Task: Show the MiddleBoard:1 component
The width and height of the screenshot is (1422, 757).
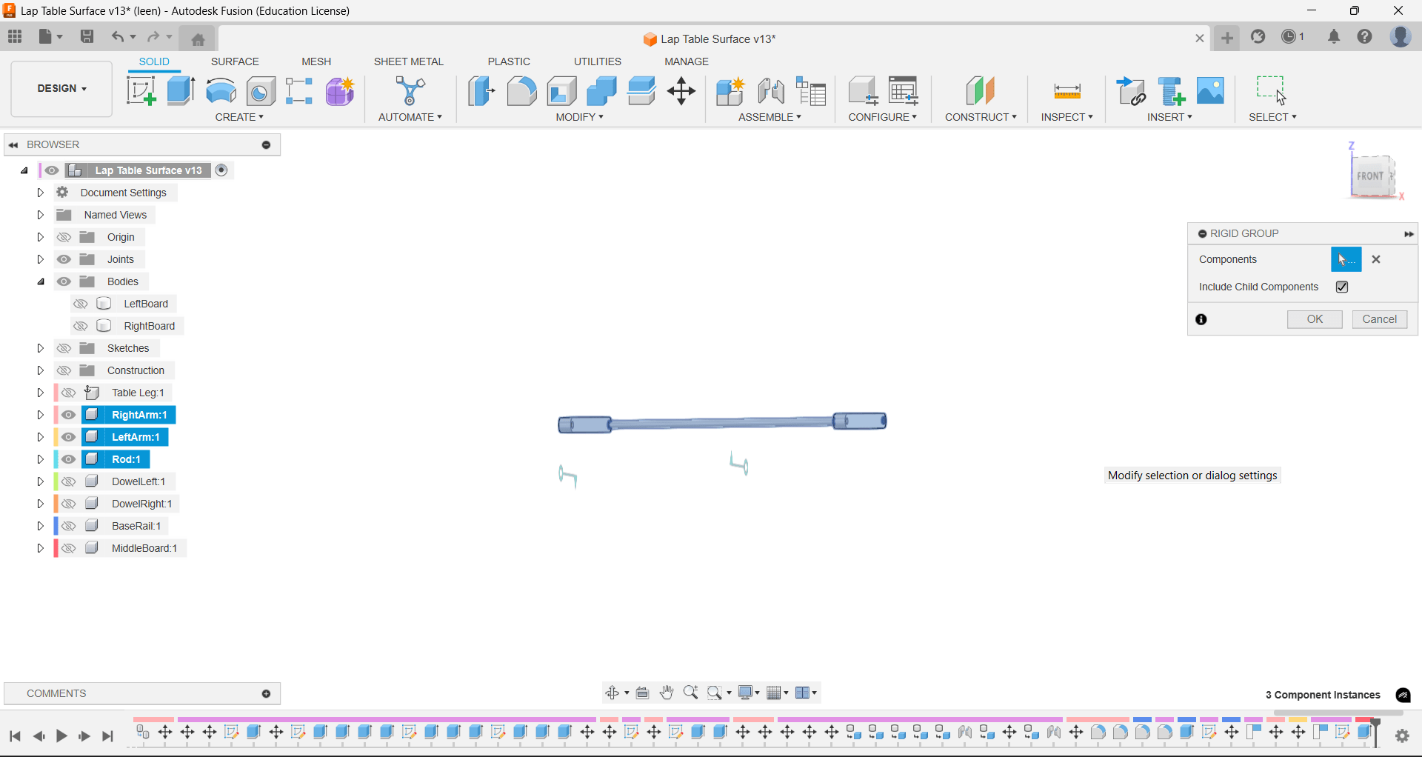Action: (x=69, y=548)
